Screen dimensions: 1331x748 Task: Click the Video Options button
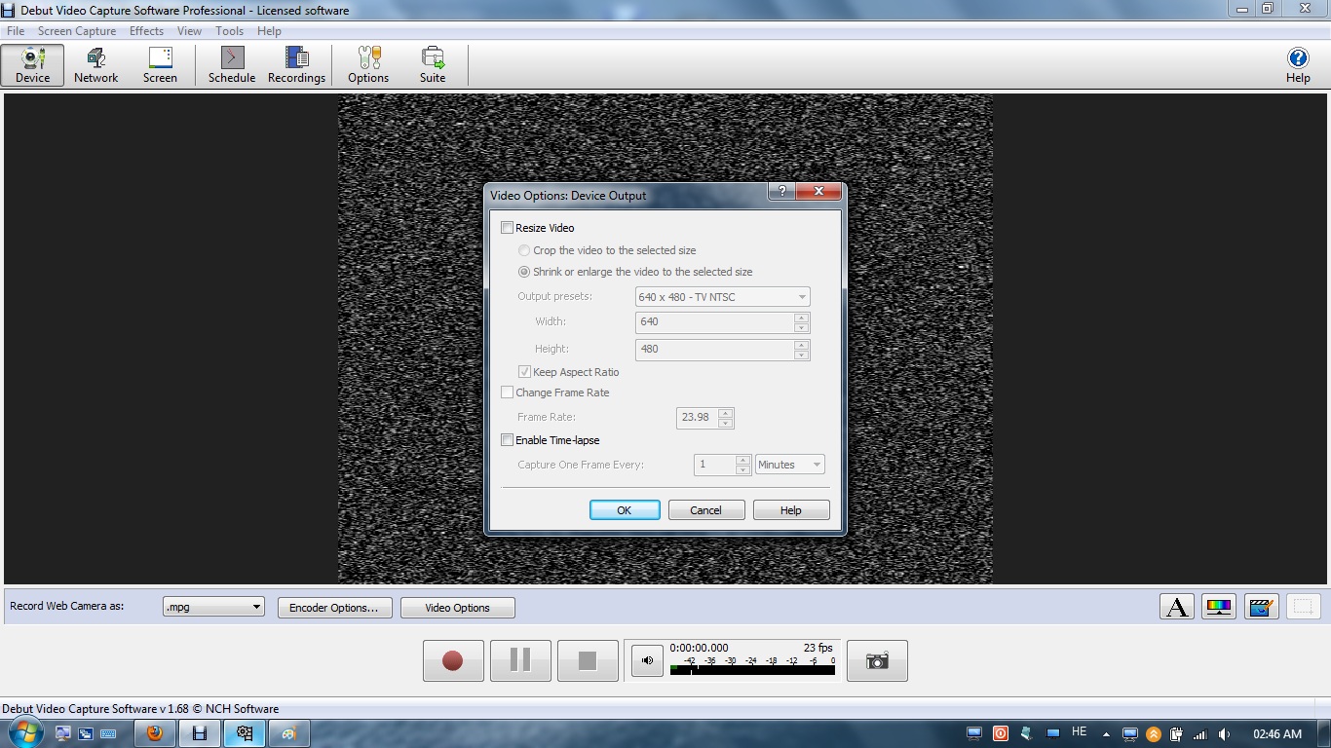tap(458, 608)
